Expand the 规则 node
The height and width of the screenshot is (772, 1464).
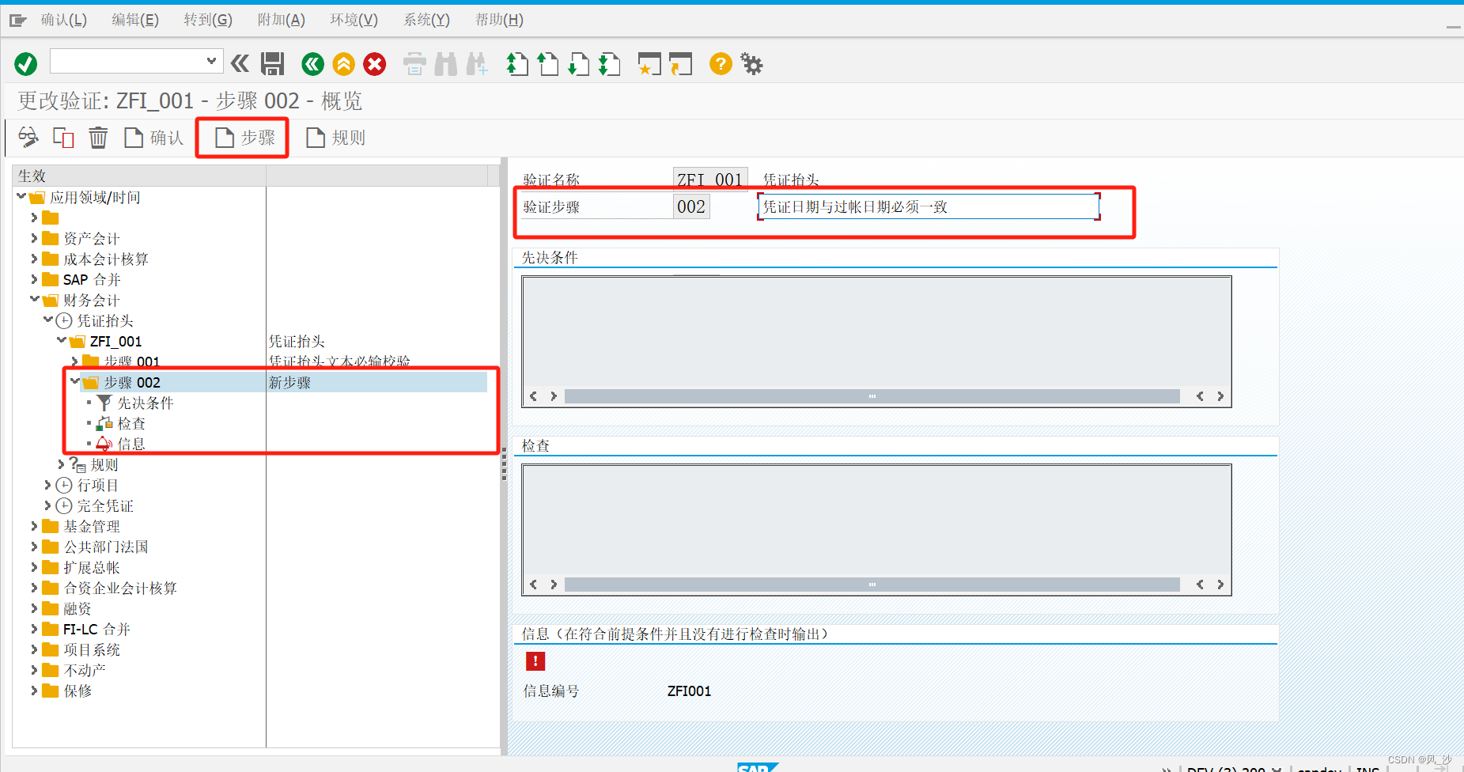[x=62, y=464]
